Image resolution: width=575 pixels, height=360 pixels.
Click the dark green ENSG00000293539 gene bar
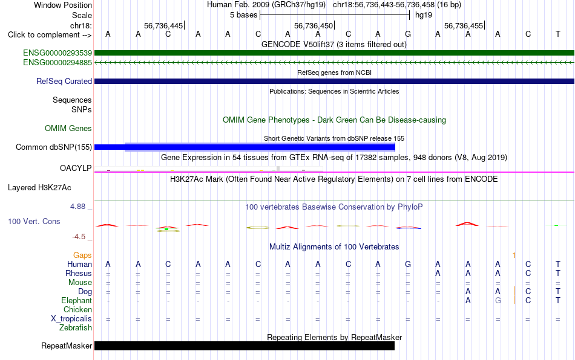pyautogui.click(x=334, y=53)
